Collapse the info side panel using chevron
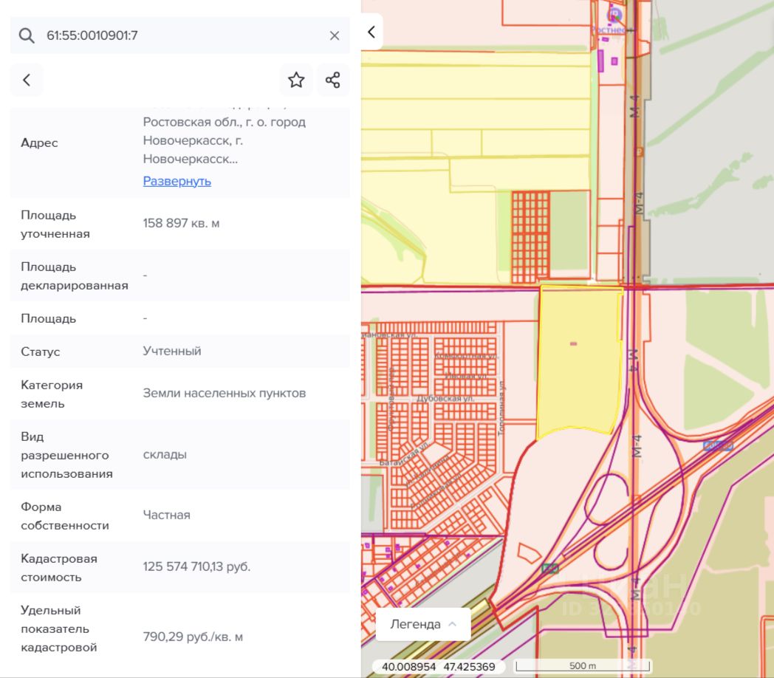The width and height of the screenshot is (774, 678). point(371,32)
